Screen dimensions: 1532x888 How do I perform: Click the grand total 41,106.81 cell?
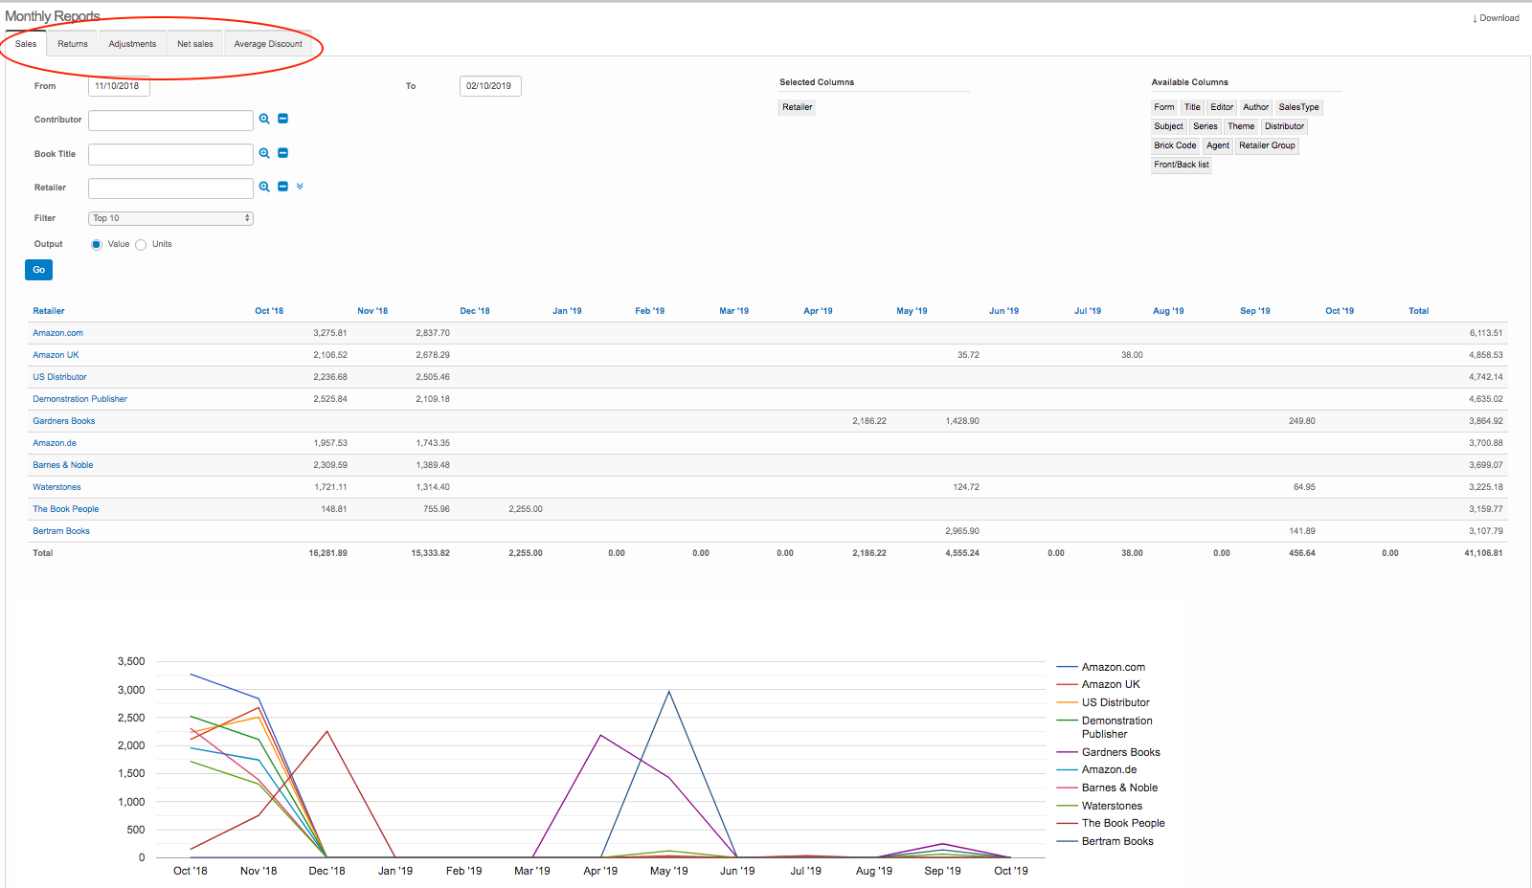[1483, 553]
